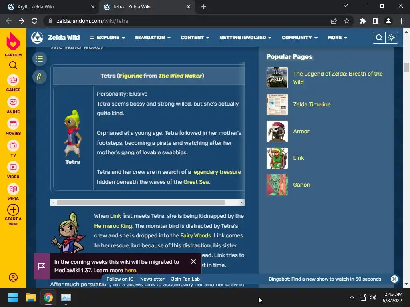
Task: Click Follow on IG
Action: 120,279
